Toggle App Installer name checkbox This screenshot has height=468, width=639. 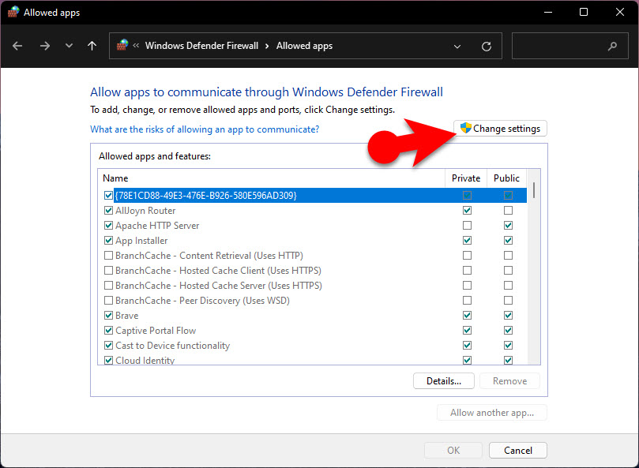(x=108, y=240)
